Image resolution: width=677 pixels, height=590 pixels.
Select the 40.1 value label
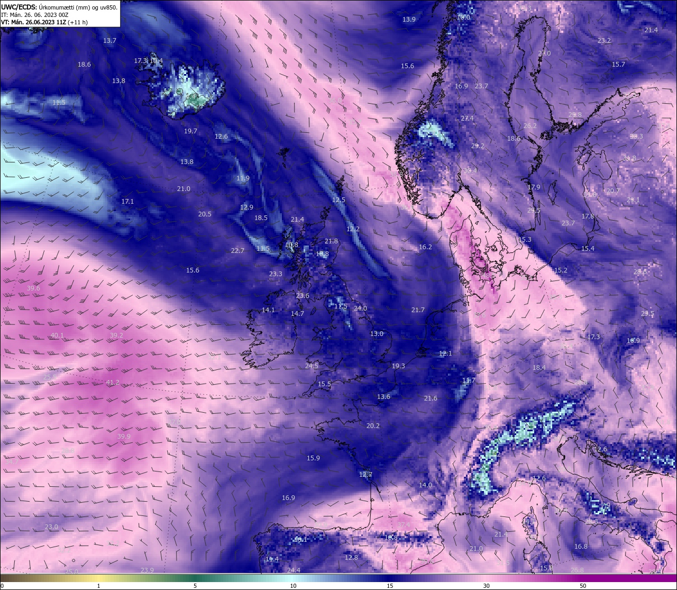57,335
